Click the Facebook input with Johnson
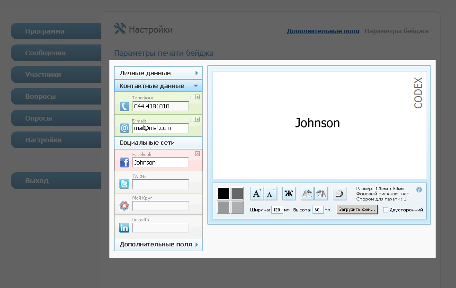The height and width of the screenshot is (288, 456). tap(161, 162)
